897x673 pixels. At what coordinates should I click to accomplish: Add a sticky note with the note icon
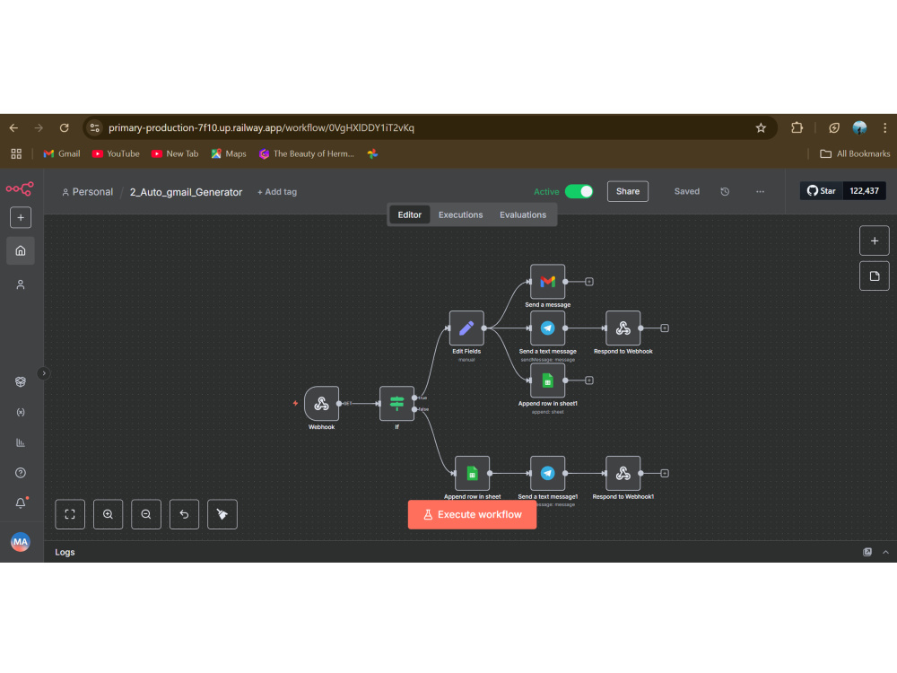[874, 276]
